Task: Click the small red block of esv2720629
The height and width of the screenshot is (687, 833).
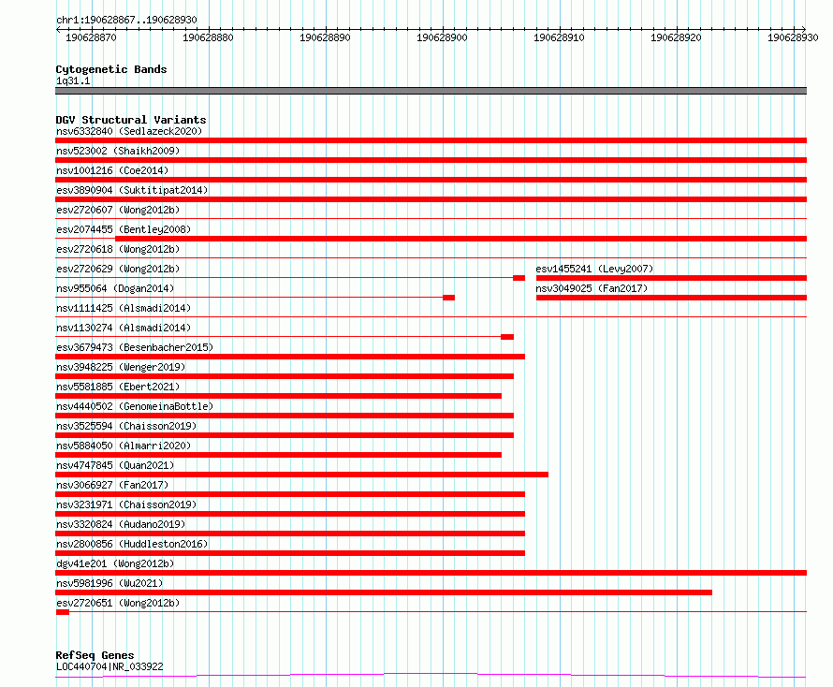Action: (519, 278)
